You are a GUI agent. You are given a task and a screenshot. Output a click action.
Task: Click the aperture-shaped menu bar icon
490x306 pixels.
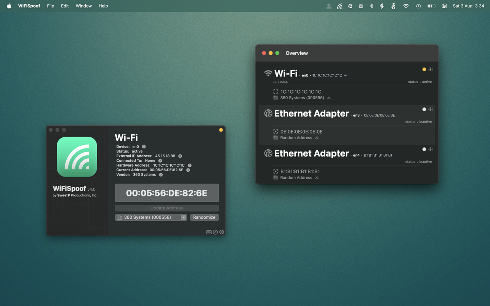pyautogui.click(x=350, y=6)
